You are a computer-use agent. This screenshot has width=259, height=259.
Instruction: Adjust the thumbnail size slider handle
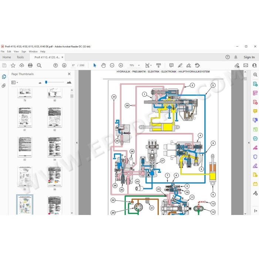click(46, 82)
